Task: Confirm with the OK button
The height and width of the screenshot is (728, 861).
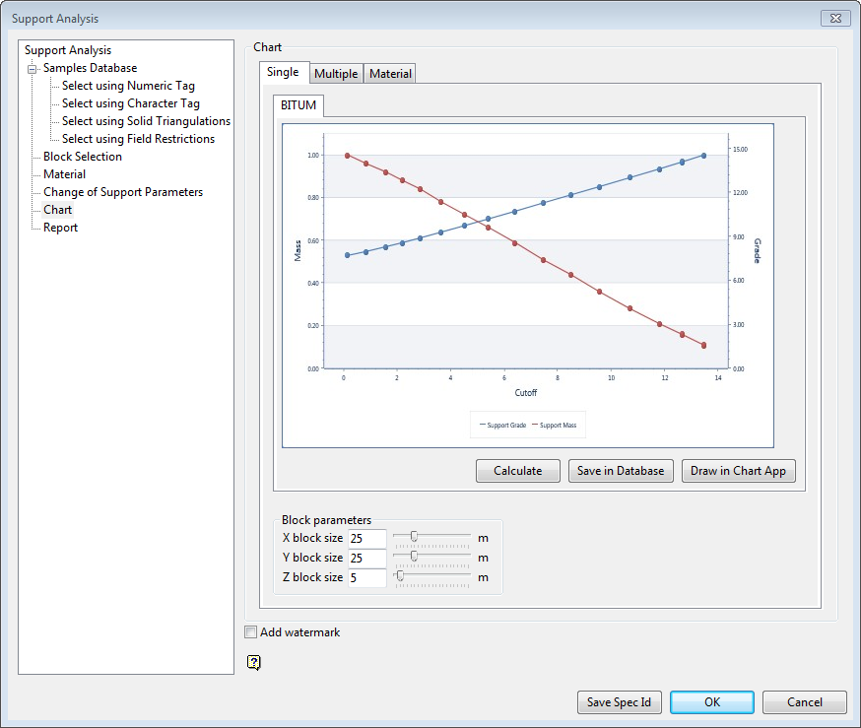Action: (x=712, y=702)
